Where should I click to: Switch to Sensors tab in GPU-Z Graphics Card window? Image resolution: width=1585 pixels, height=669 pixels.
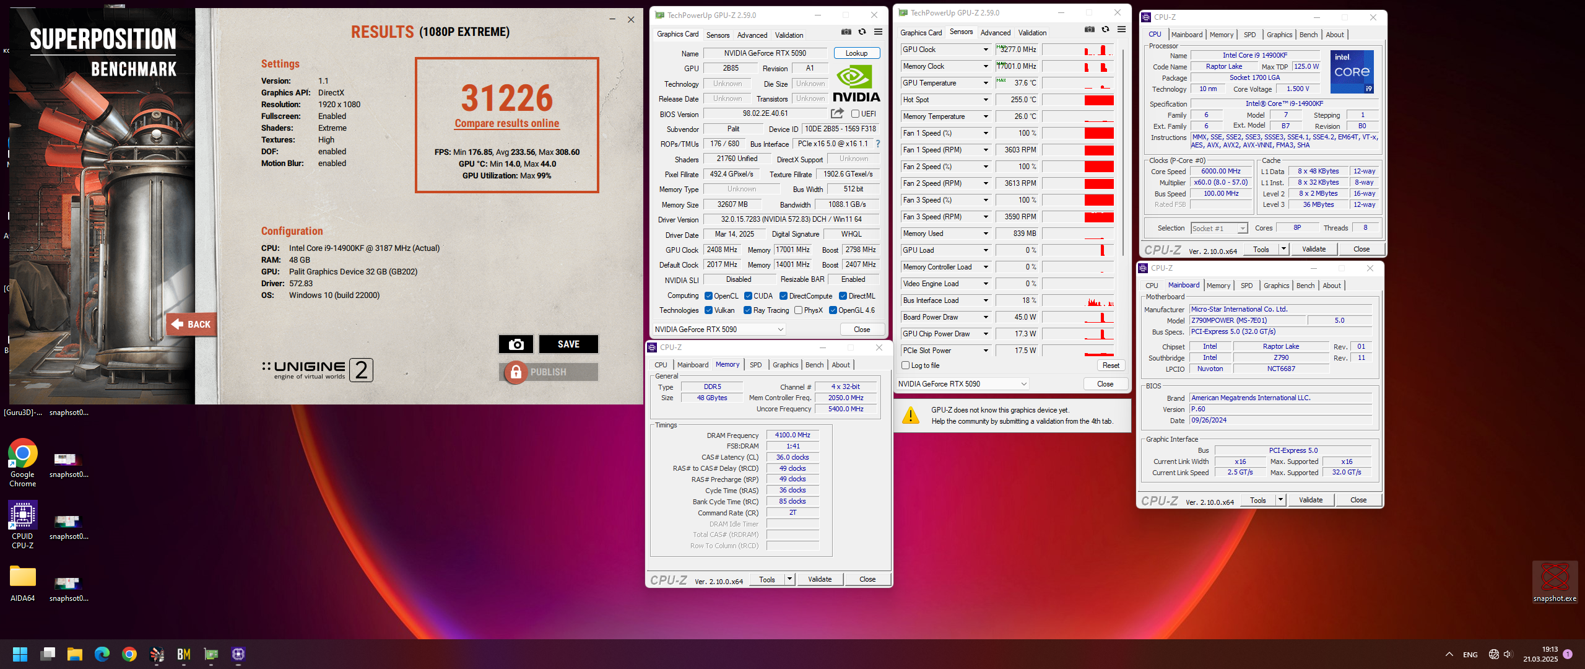tap(718, 35)
